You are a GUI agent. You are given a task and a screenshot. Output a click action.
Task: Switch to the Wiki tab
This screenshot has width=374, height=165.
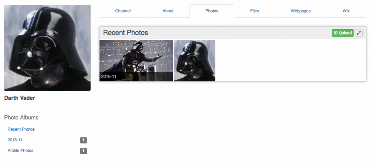(x=346, y=11)
